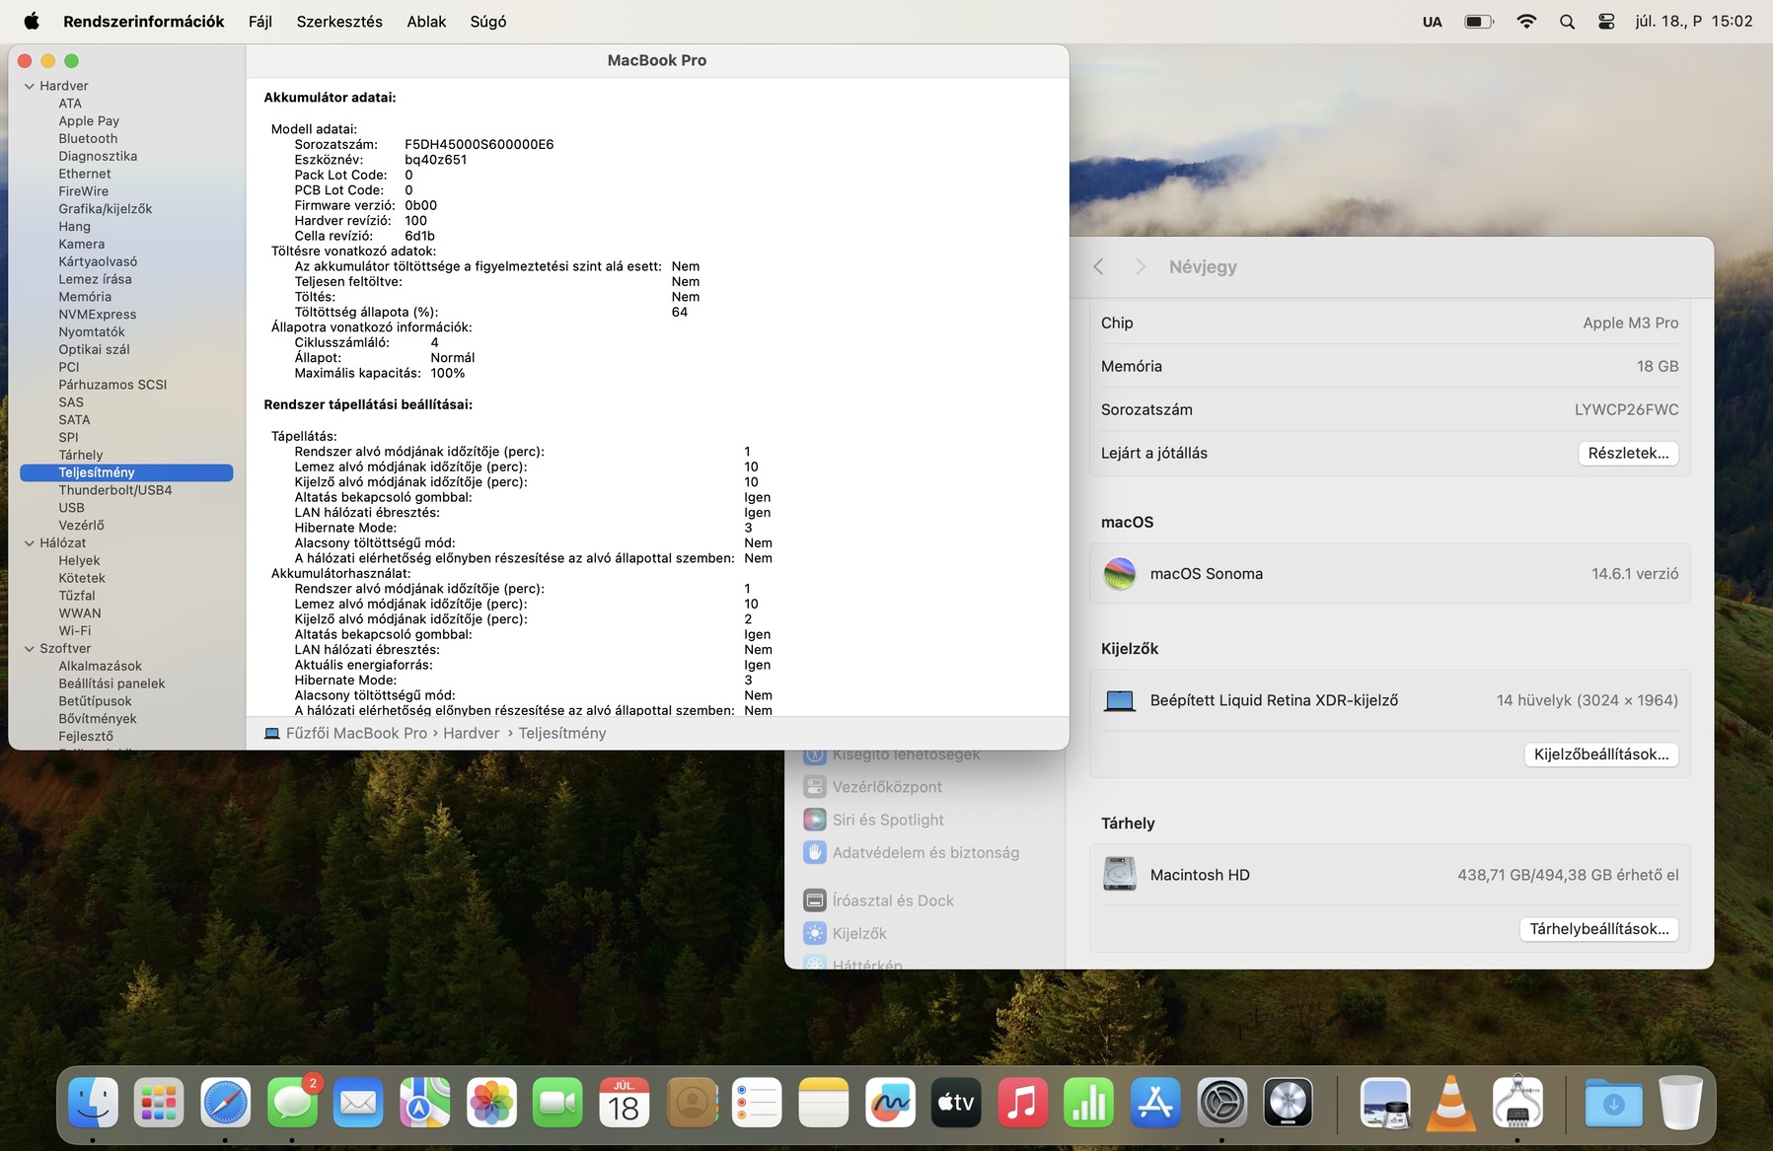Select Tárhely in the hardware sidebar
This screenshot has width=1773, height=1151.
(x=81, y=456)
